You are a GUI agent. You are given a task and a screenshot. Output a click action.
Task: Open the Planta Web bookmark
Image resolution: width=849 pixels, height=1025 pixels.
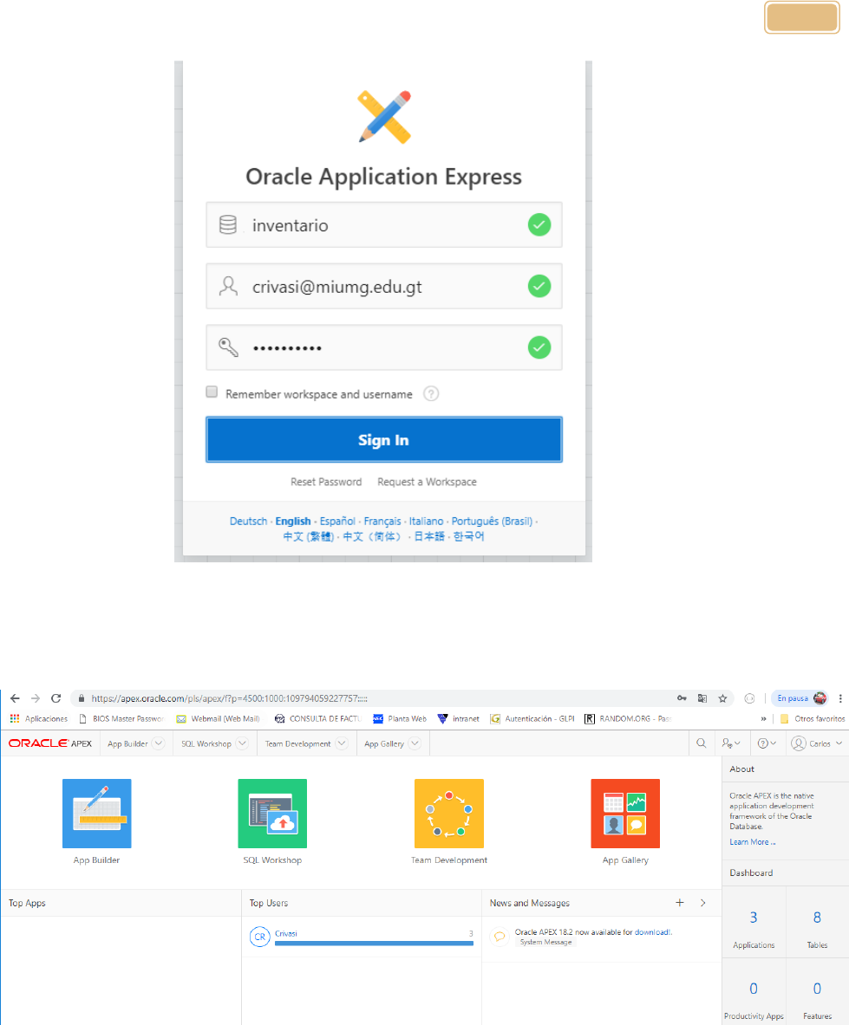(x=399, y=718)
